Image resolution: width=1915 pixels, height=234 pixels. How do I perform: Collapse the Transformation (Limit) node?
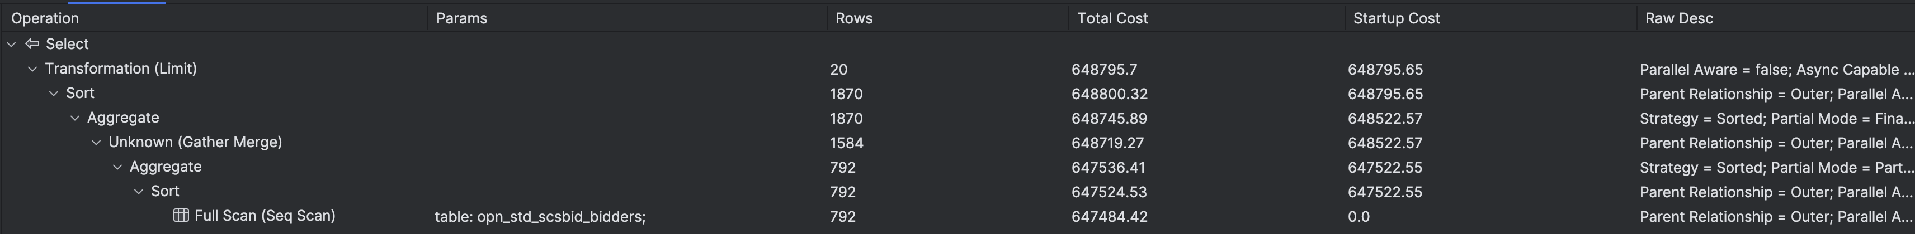[x=32, y=69]
